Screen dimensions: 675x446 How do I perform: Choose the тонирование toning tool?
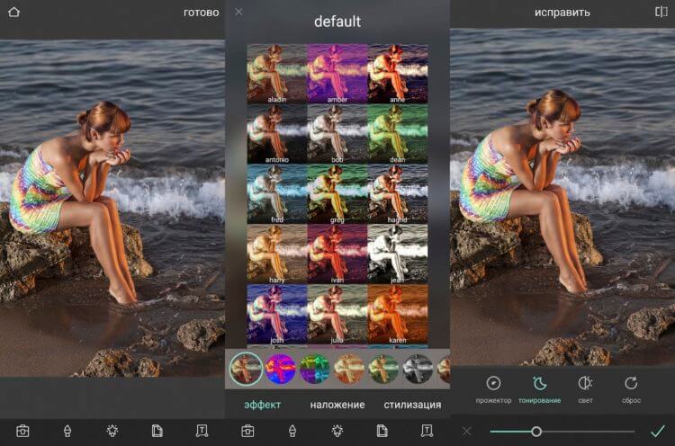pyautogui.click(x=539, y=389)
